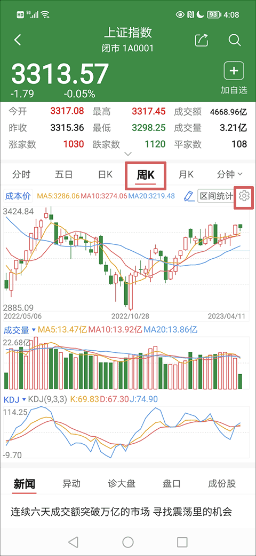Select the 分时 chart tab

(21, 174)
